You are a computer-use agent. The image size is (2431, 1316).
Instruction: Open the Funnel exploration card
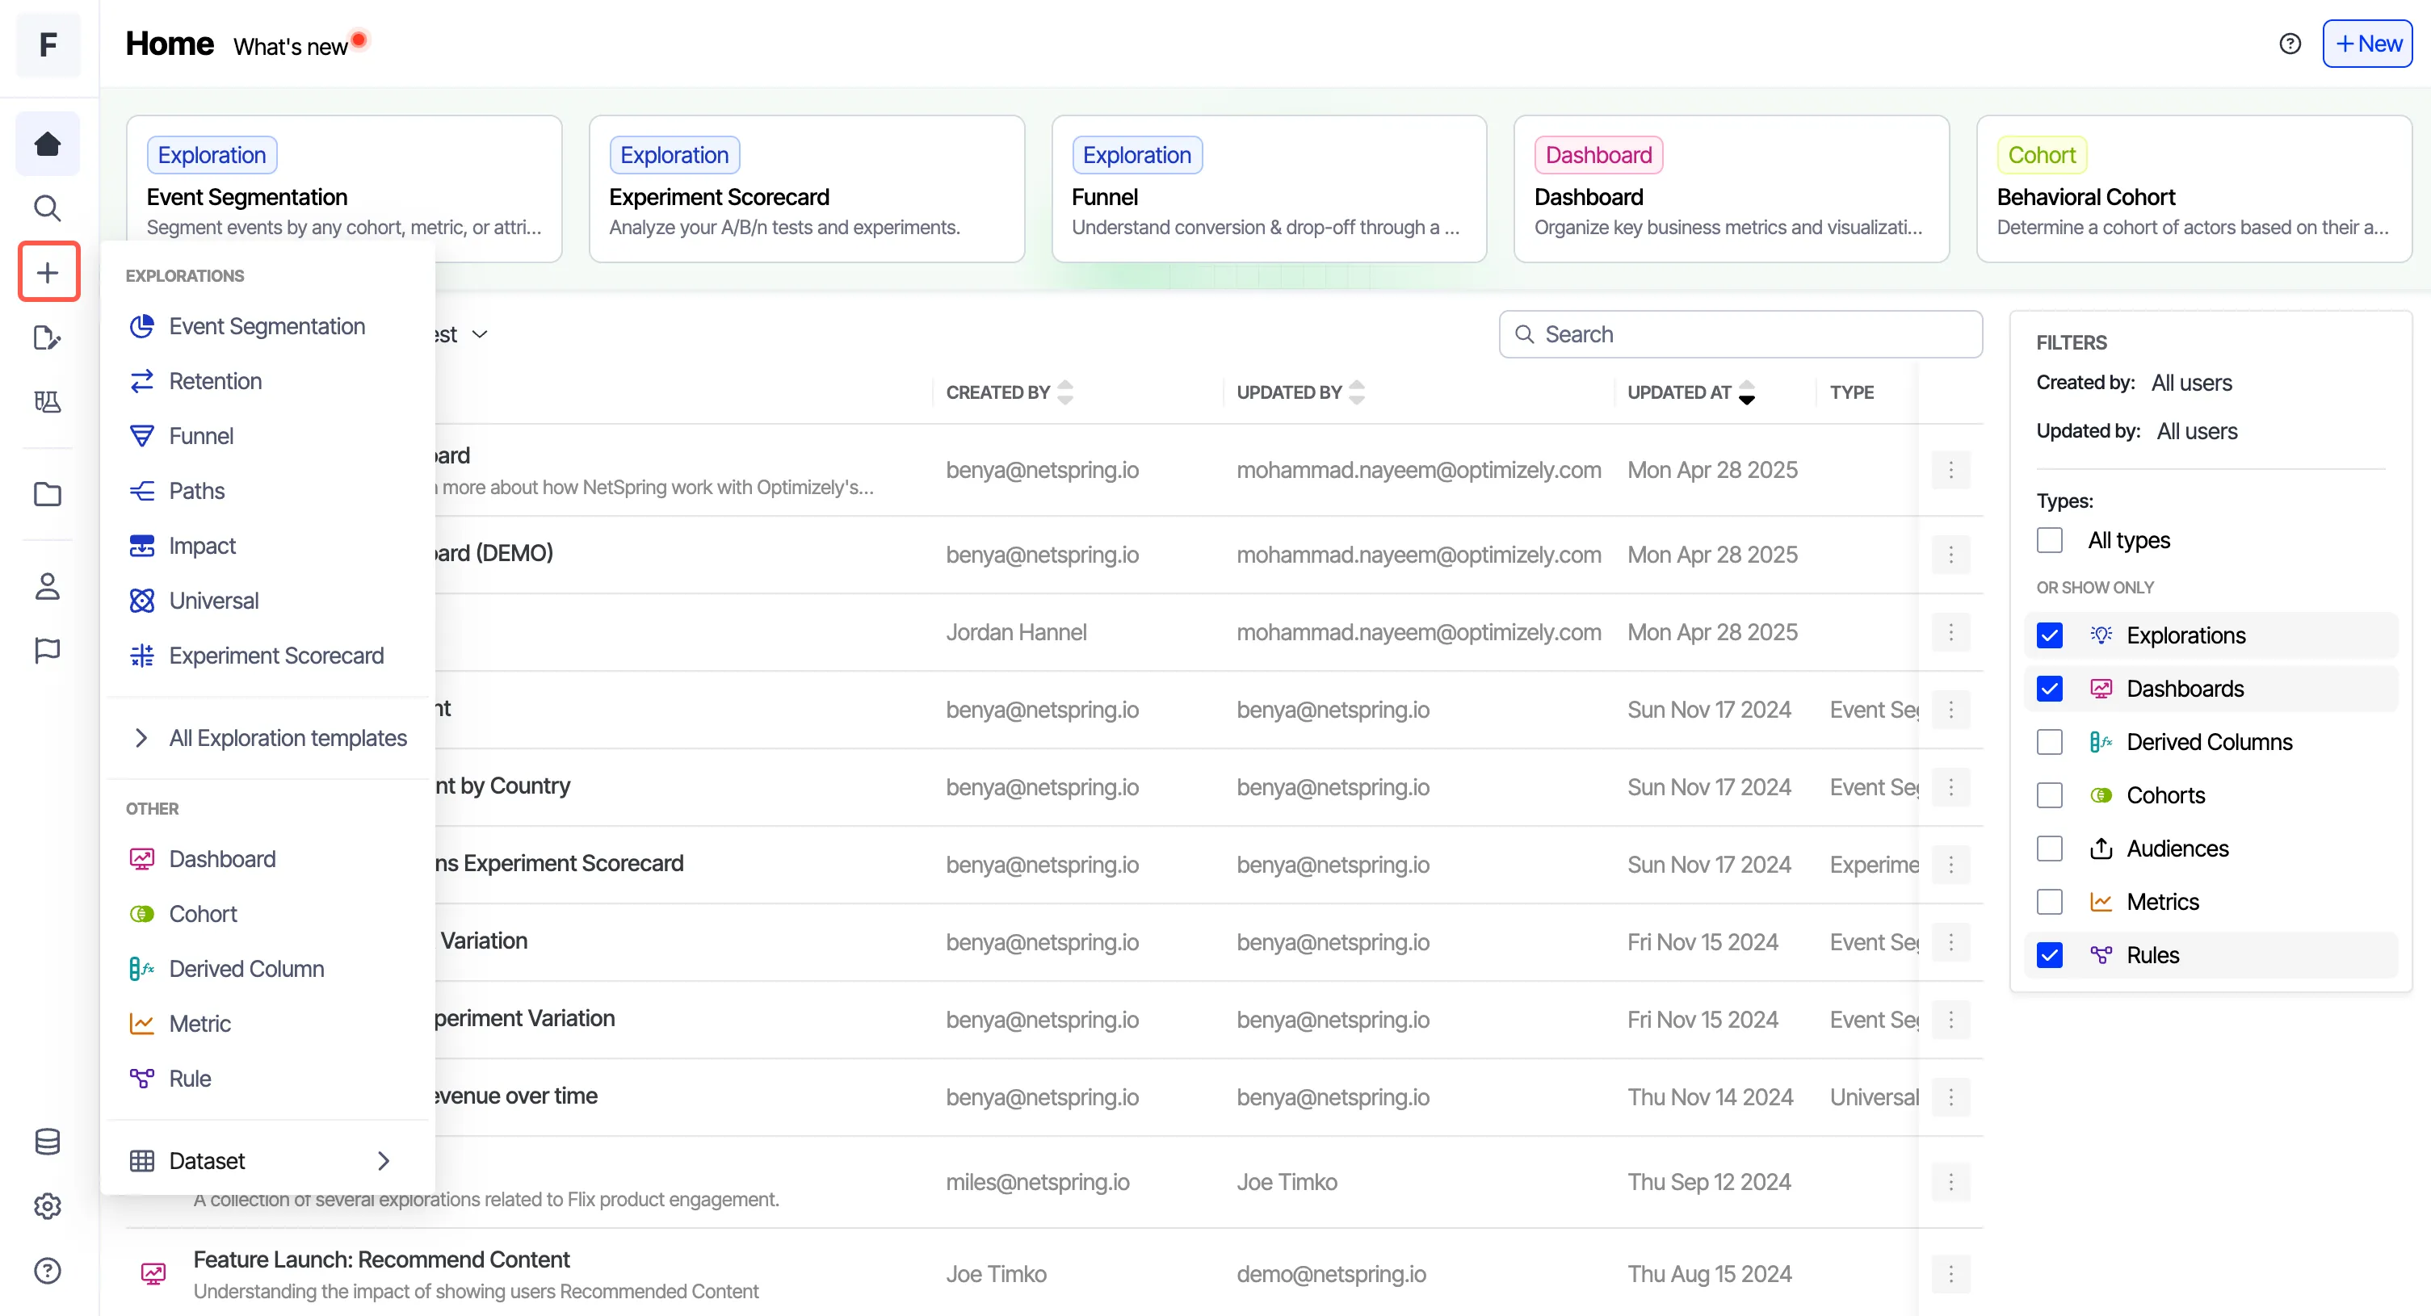[1270, 189]
